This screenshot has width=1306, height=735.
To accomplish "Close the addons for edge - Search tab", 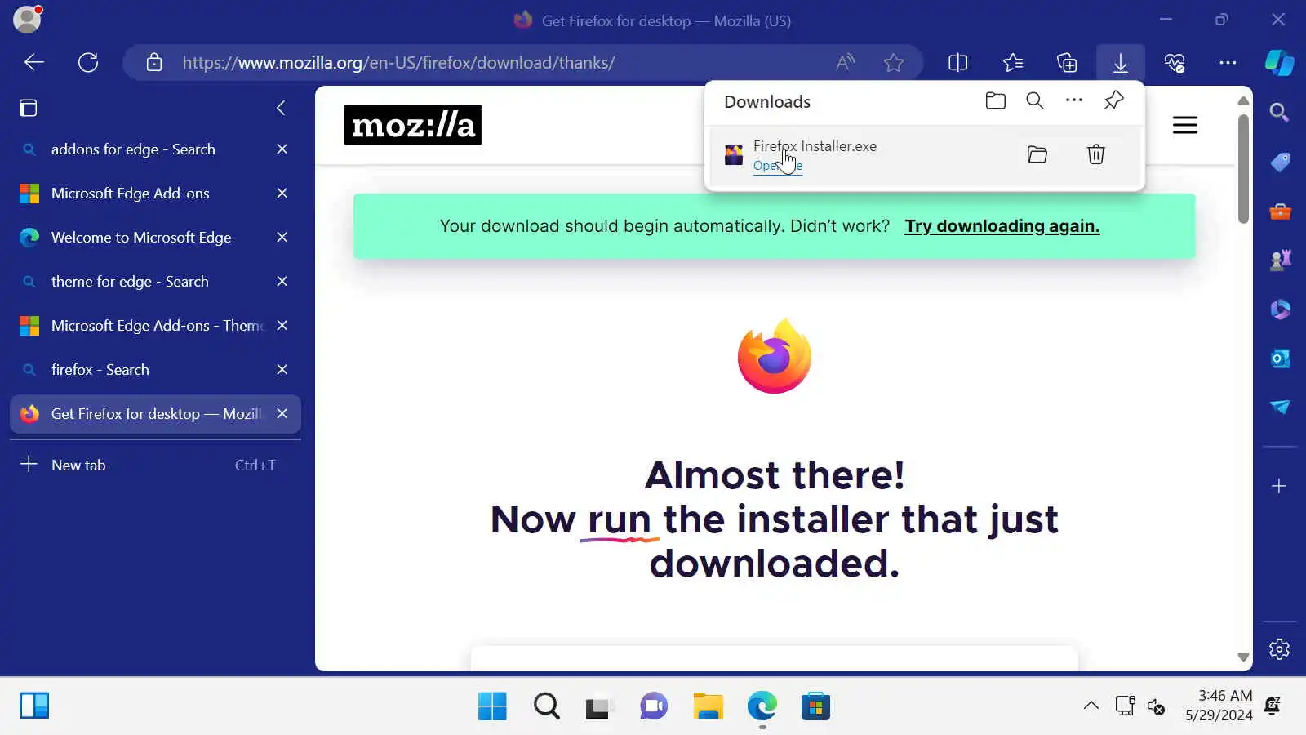I will [282, 149].
